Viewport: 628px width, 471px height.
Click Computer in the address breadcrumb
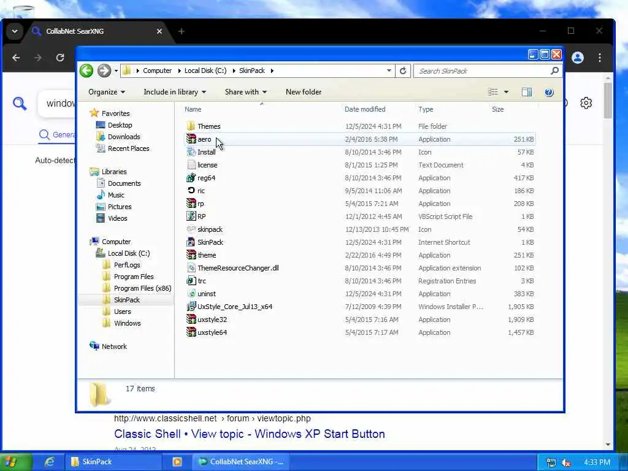point(157,71)
